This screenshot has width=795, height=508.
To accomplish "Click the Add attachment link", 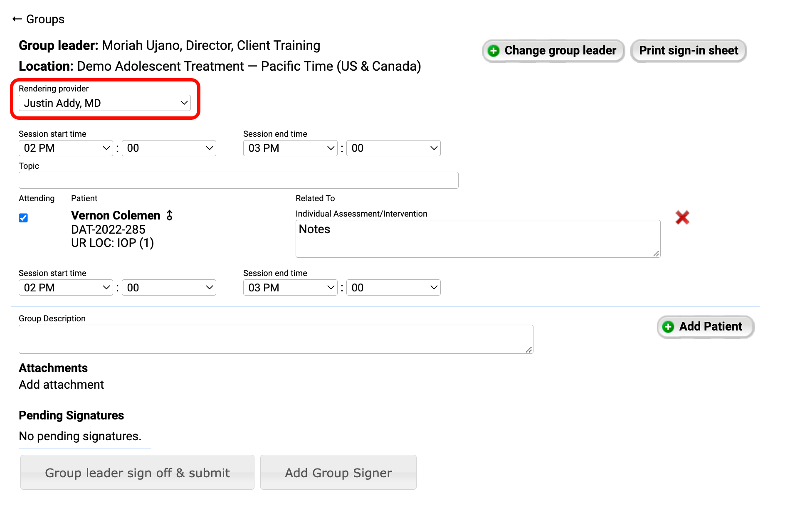I will (62, 385).
